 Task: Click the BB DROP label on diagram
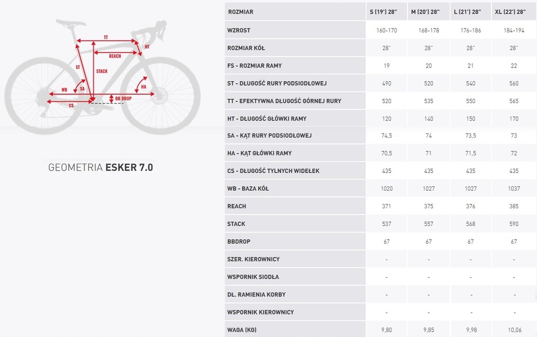pos(123,98)
